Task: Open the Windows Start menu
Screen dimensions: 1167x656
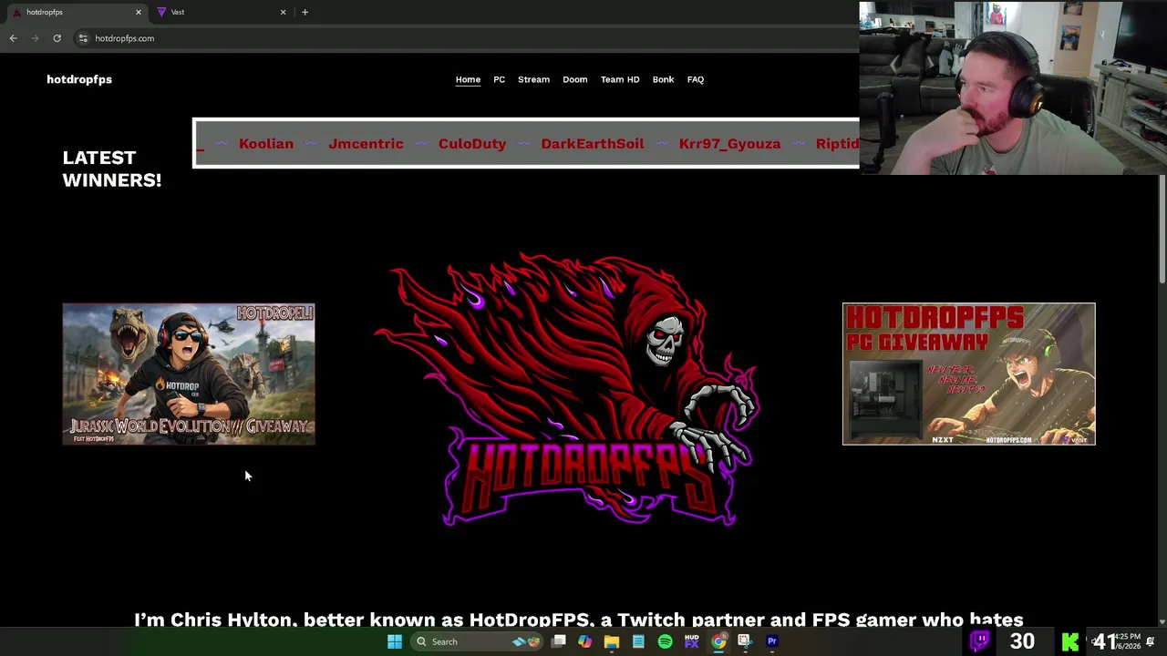Action: [x=395, y=641]
